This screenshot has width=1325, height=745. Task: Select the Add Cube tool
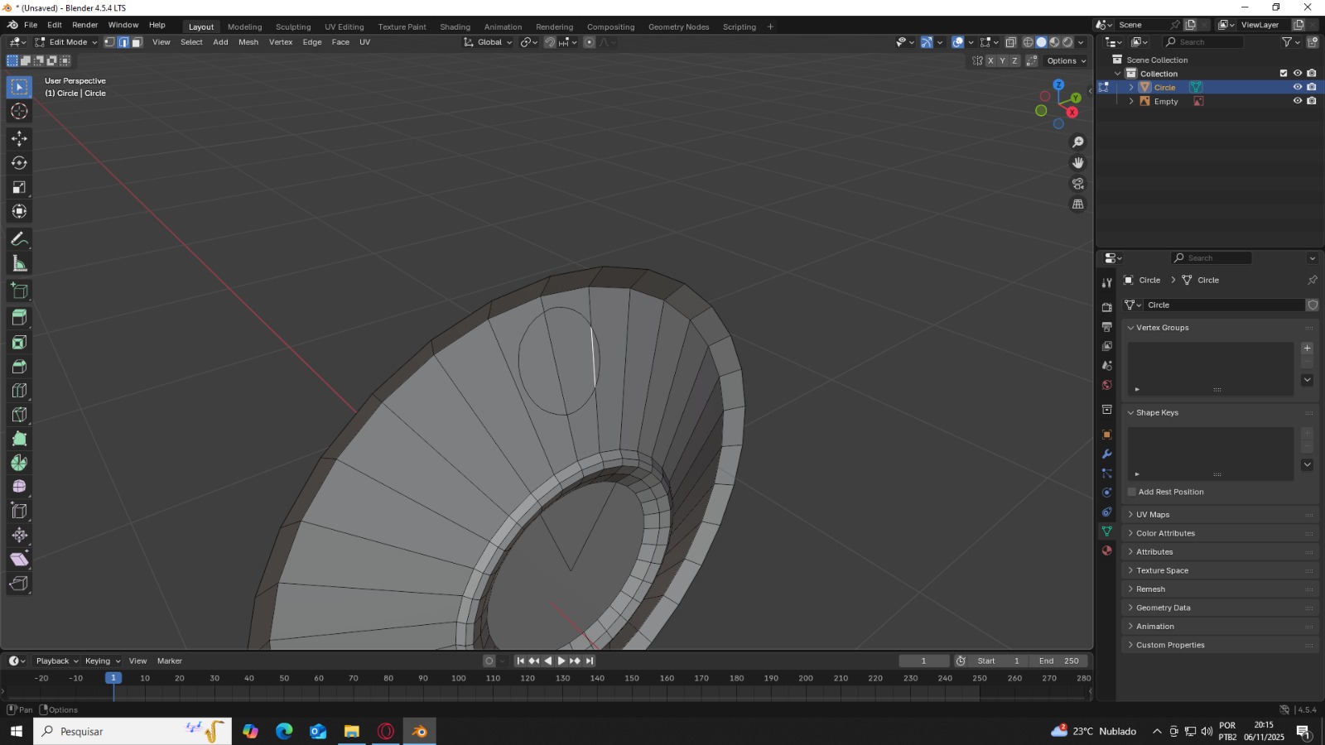click(x=19, y=291)
